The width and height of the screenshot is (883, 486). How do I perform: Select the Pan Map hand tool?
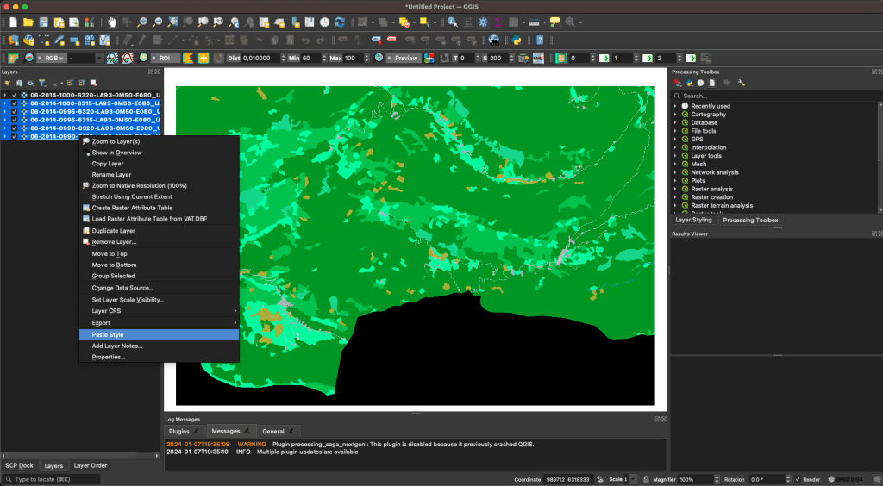[112, 22]
